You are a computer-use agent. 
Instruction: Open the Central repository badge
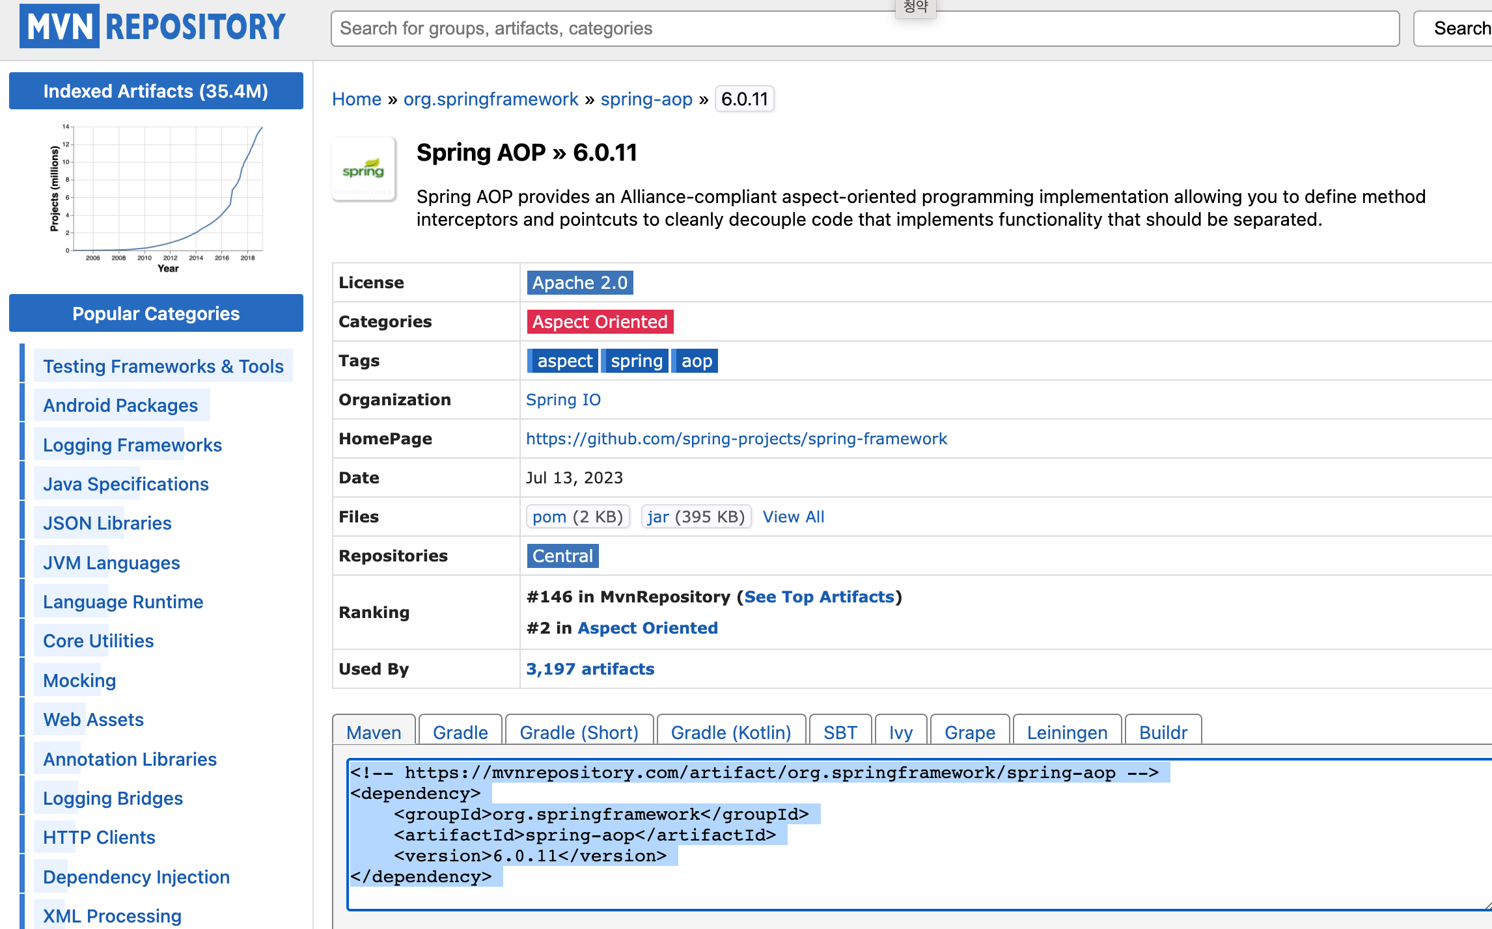562,556
